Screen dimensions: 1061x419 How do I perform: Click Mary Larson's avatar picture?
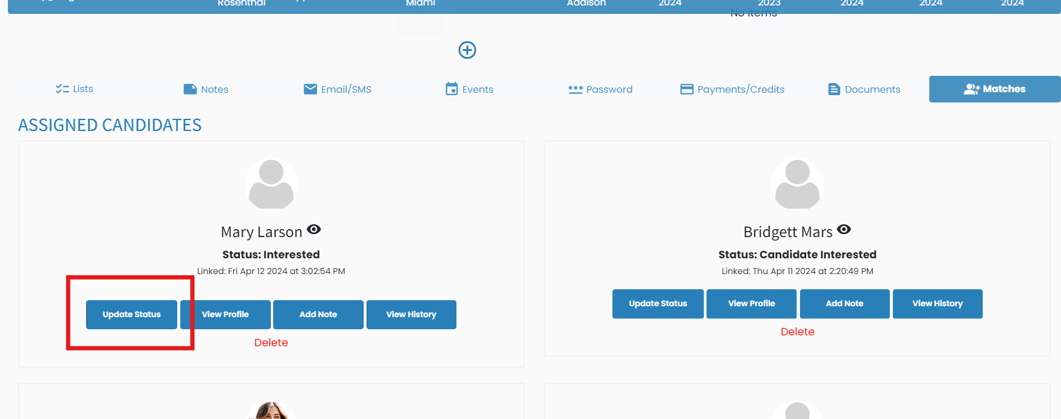(271, 184)
